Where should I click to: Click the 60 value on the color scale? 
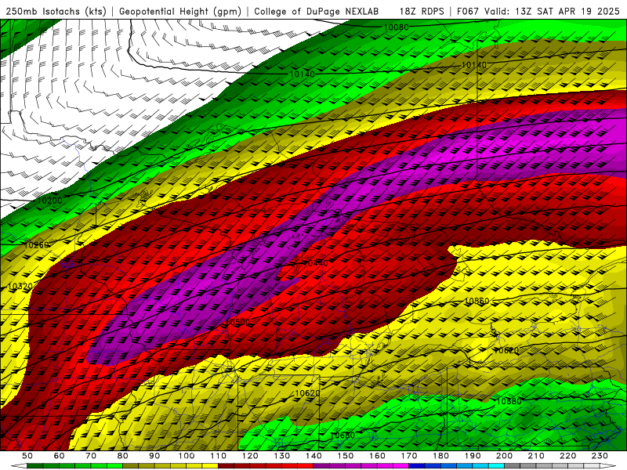[60, 456]
